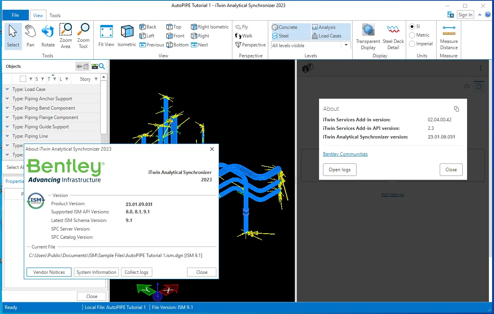This screenshot has width=494, height=314.
Task: Switch to the Isometric view
Action: point(127,36)
